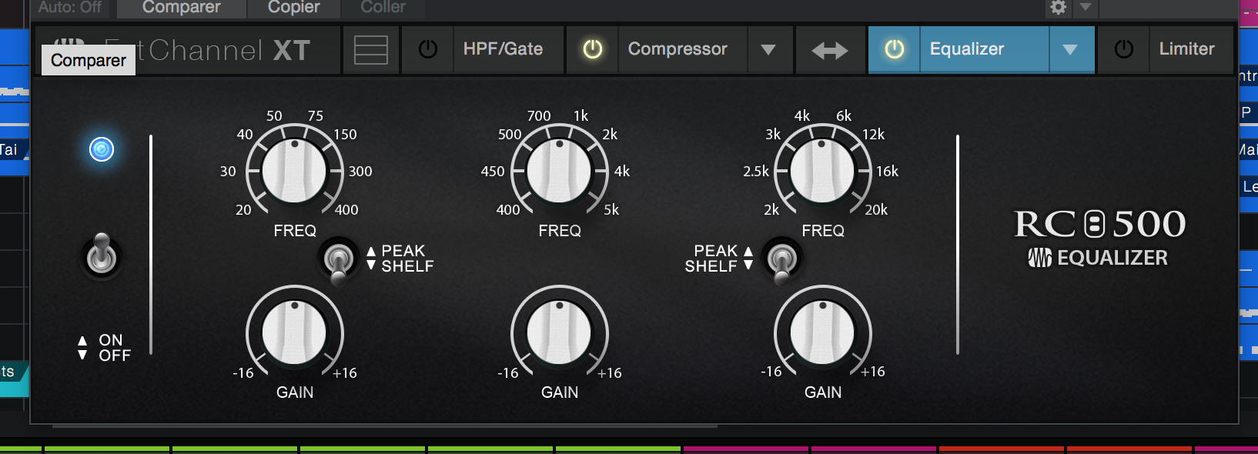Viewport: 1258px width, 454px height.
Task: Click the low band FREQ knob
Action: pos(294,171)
